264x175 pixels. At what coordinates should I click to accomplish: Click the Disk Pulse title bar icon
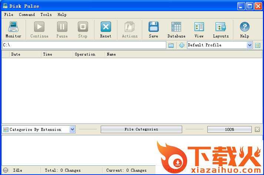tap(5, 6)
